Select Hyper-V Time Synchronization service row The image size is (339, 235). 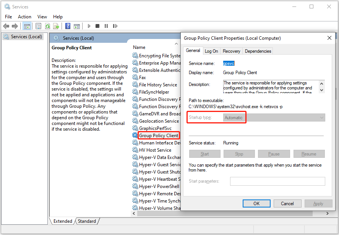(156, 201)
